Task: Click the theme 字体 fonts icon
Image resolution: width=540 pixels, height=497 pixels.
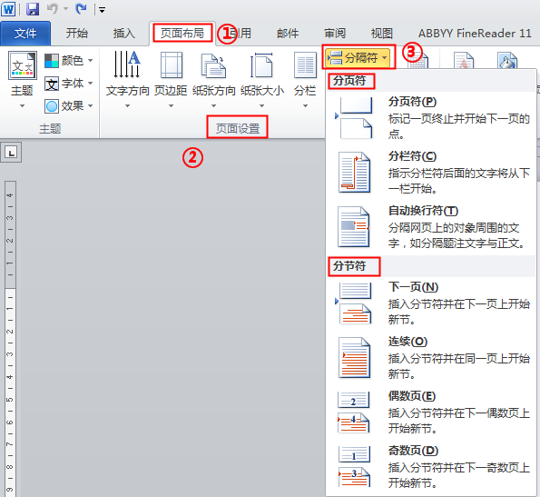Action: 52,84
